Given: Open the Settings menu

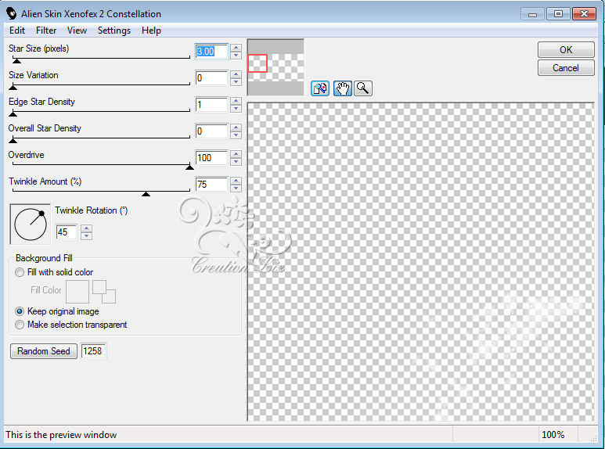Looking at the screenshot, I should coord(114,31).
